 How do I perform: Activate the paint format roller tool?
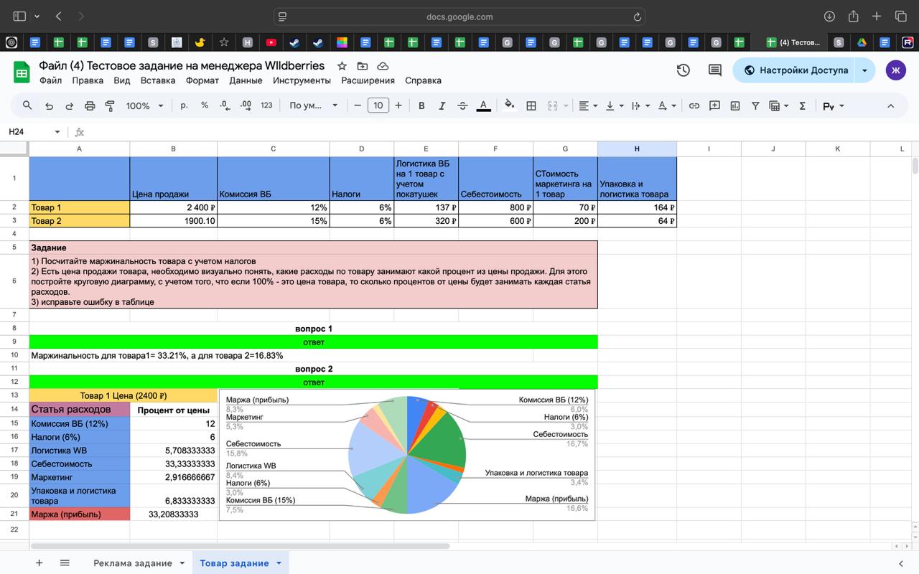[110, 105]
